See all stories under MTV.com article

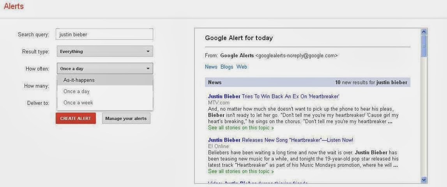click(x=241, y=128)
